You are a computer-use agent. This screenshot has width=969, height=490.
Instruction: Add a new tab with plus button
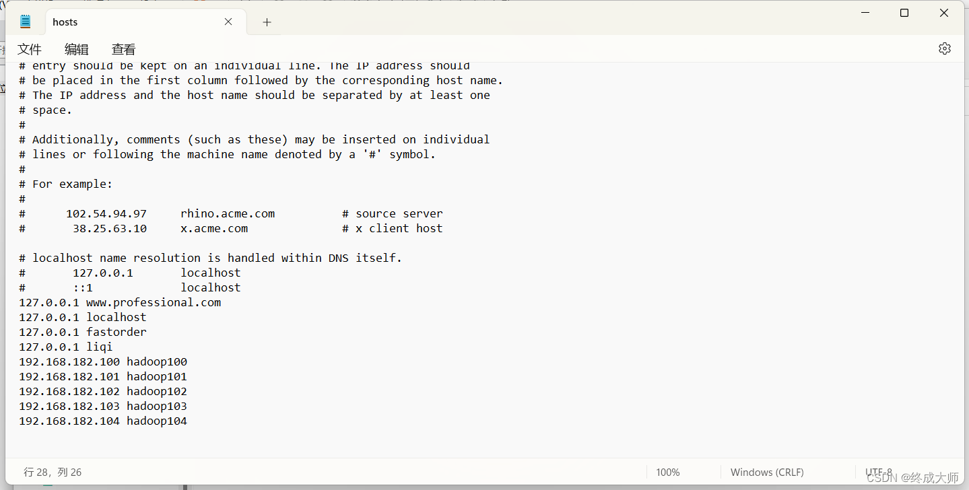(267, 22)
